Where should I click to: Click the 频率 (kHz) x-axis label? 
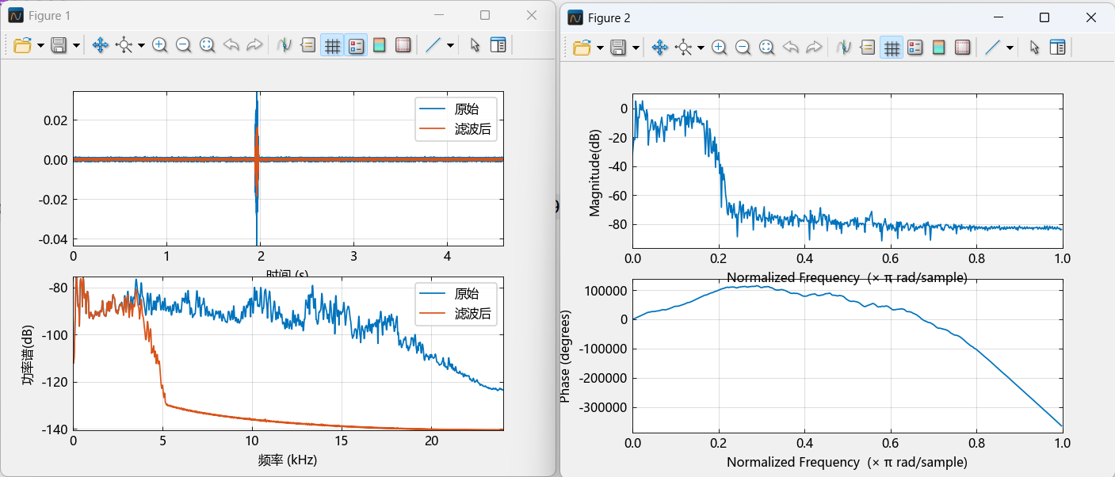(x=288, y=460)
